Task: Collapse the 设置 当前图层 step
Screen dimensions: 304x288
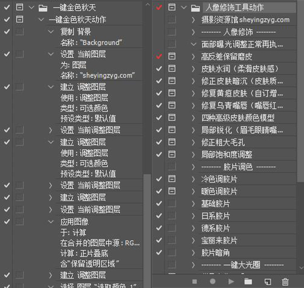Action: 51,54
